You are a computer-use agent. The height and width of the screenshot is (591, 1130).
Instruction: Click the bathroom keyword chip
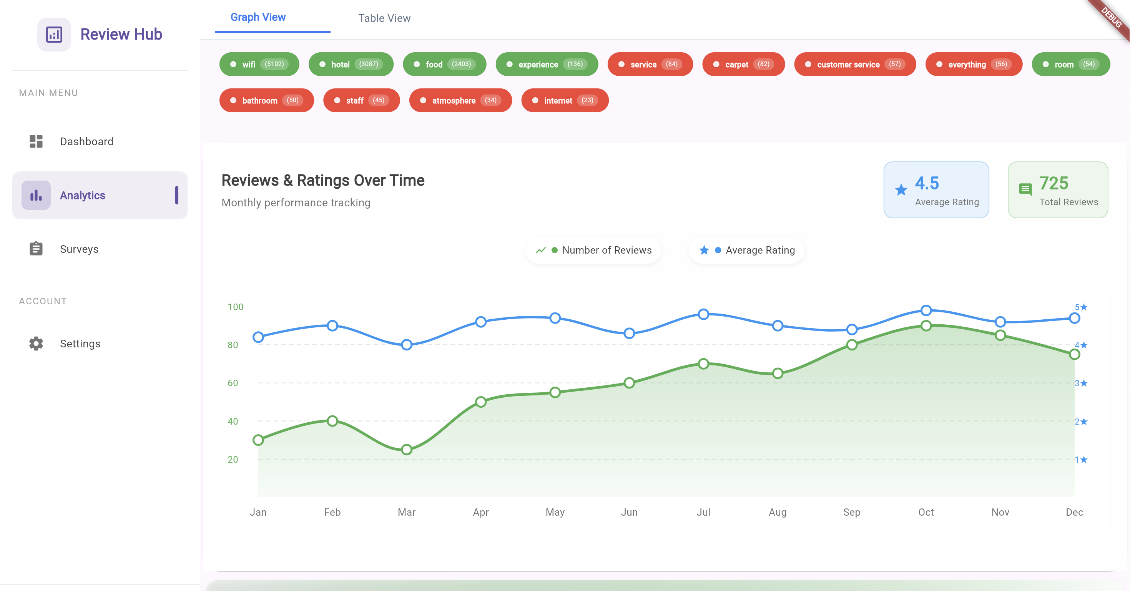[266, 100]
